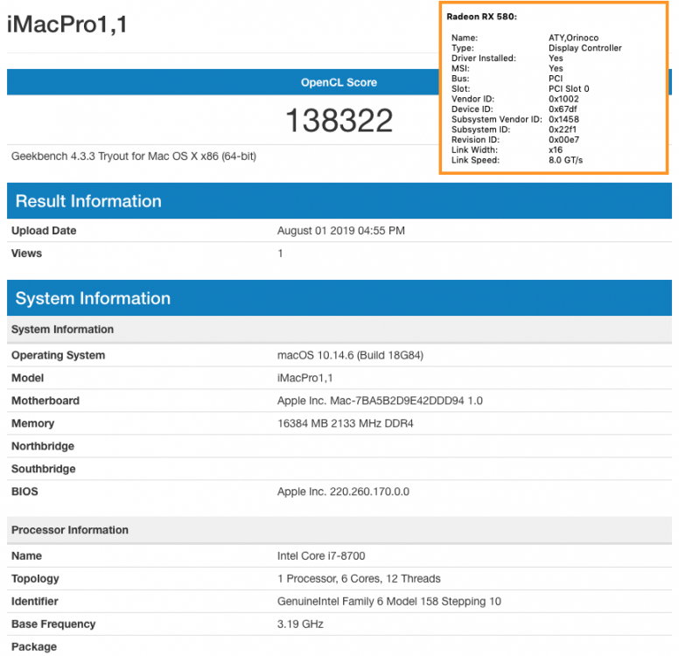Click the Northbridge row label
Screen dimensions: 679x656
coord(43,446)
